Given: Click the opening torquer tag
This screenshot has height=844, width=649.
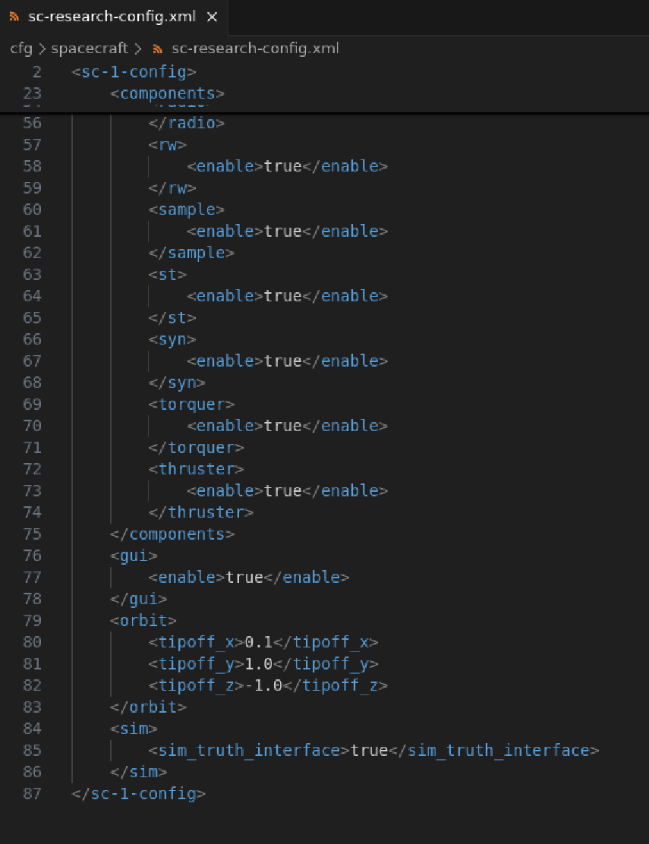Looking at the screenshot, I should tap(191, 405).
